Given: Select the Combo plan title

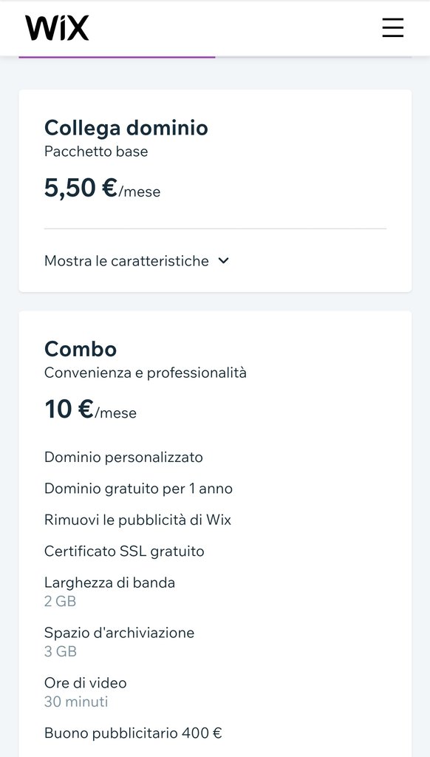Looking at the screenshot, I should [81, 349].
